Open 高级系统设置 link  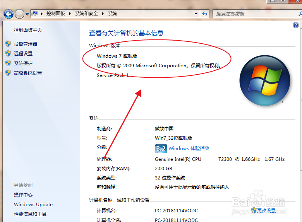28,73
